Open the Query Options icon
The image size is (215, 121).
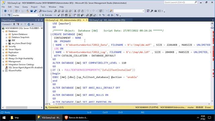[66, 15]
